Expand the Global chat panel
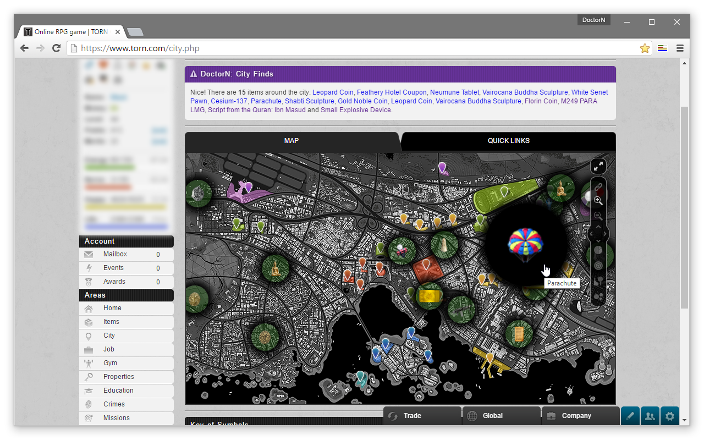704x440 pixels. tap(502, 416)
